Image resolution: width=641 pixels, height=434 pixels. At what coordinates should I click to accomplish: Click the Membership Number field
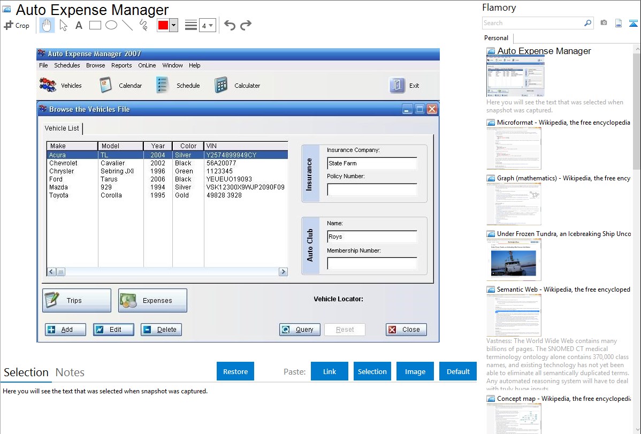click(372, 263)
